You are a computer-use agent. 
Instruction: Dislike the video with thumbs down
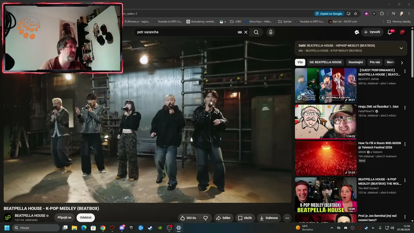[x=205, y=218]
